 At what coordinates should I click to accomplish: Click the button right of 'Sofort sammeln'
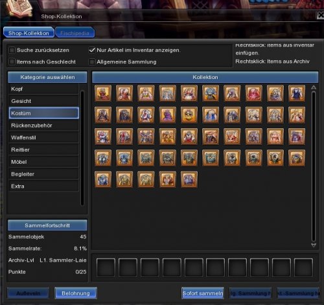tap(250, 293)
